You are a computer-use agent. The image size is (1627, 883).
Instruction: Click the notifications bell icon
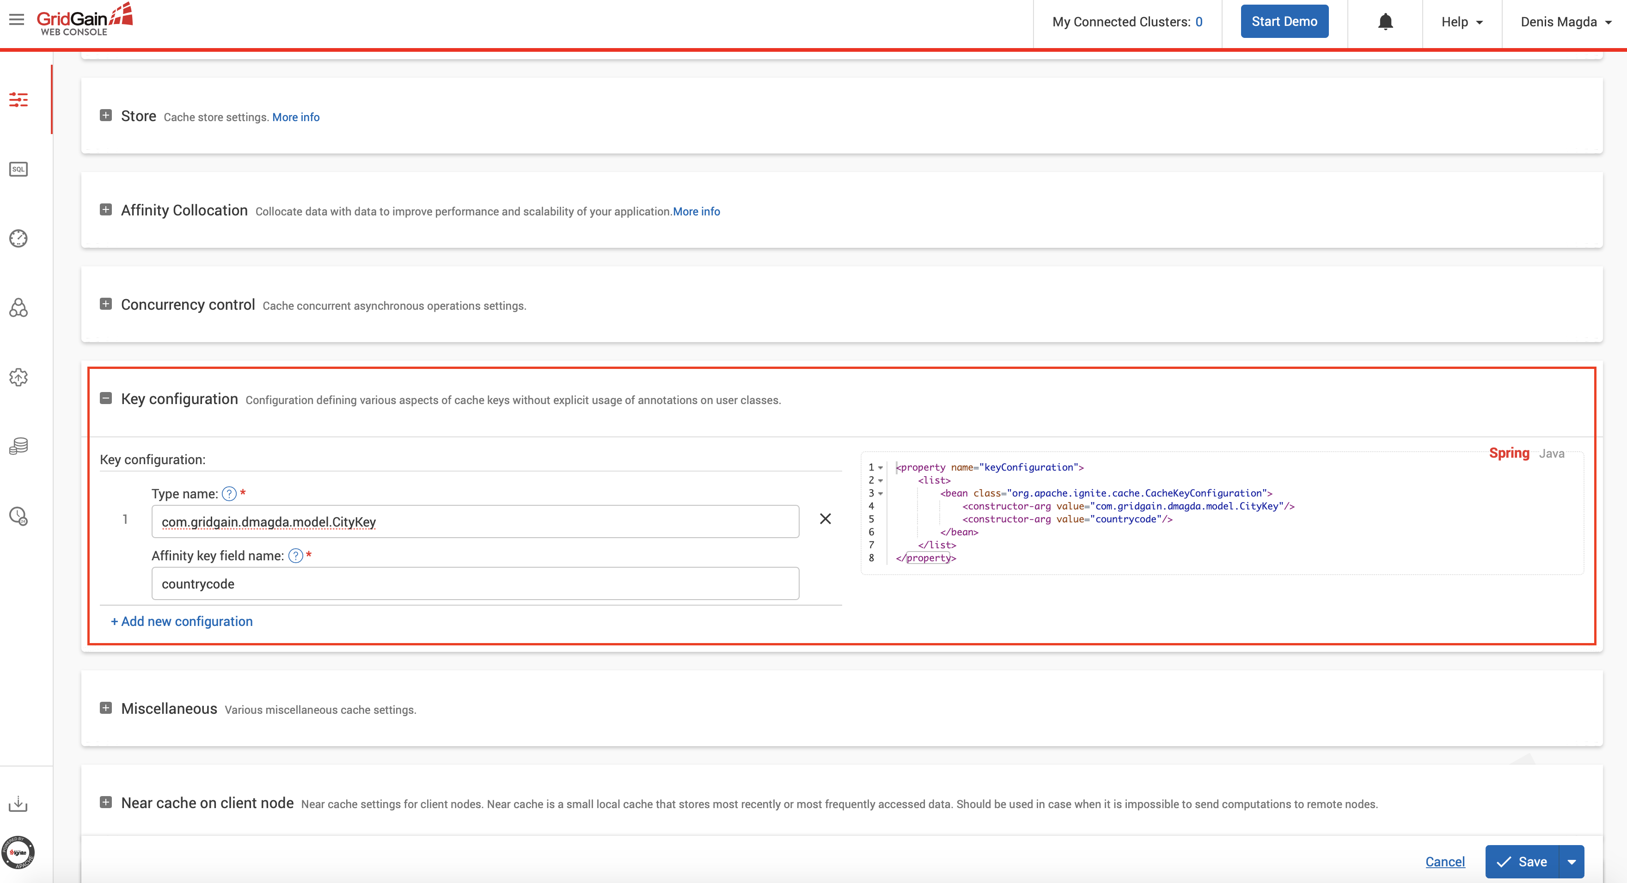coord(1385,22)
